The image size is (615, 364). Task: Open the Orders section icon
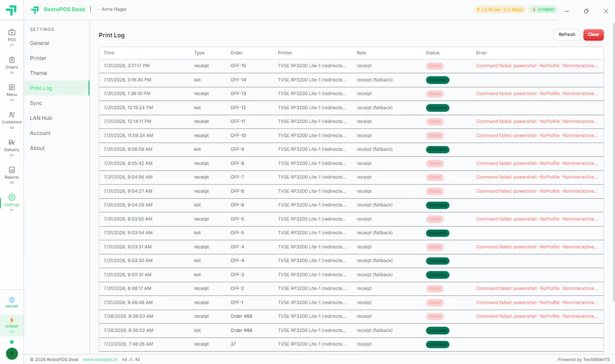pyautogui.click(x=12, y=60)
